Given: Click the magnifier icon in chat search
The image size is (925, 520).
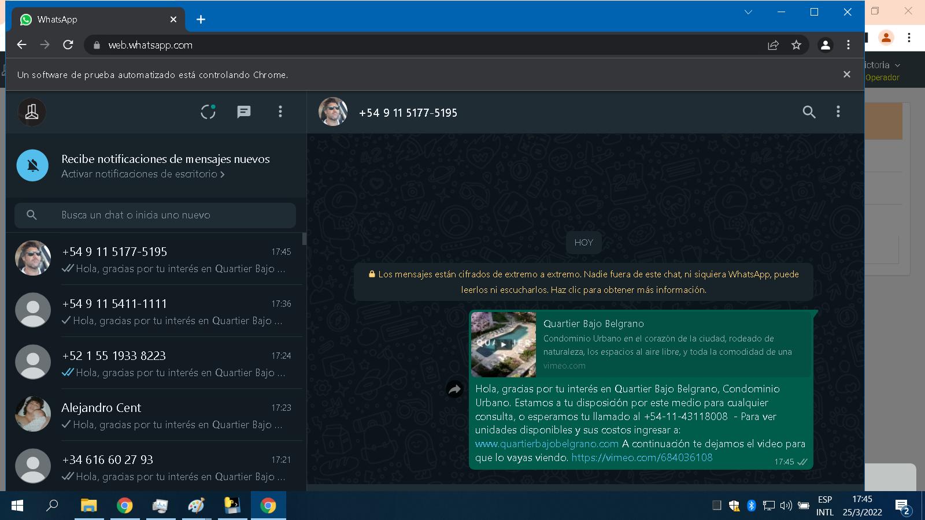Looking at the screenshot, I should click(x=32, y=215).
